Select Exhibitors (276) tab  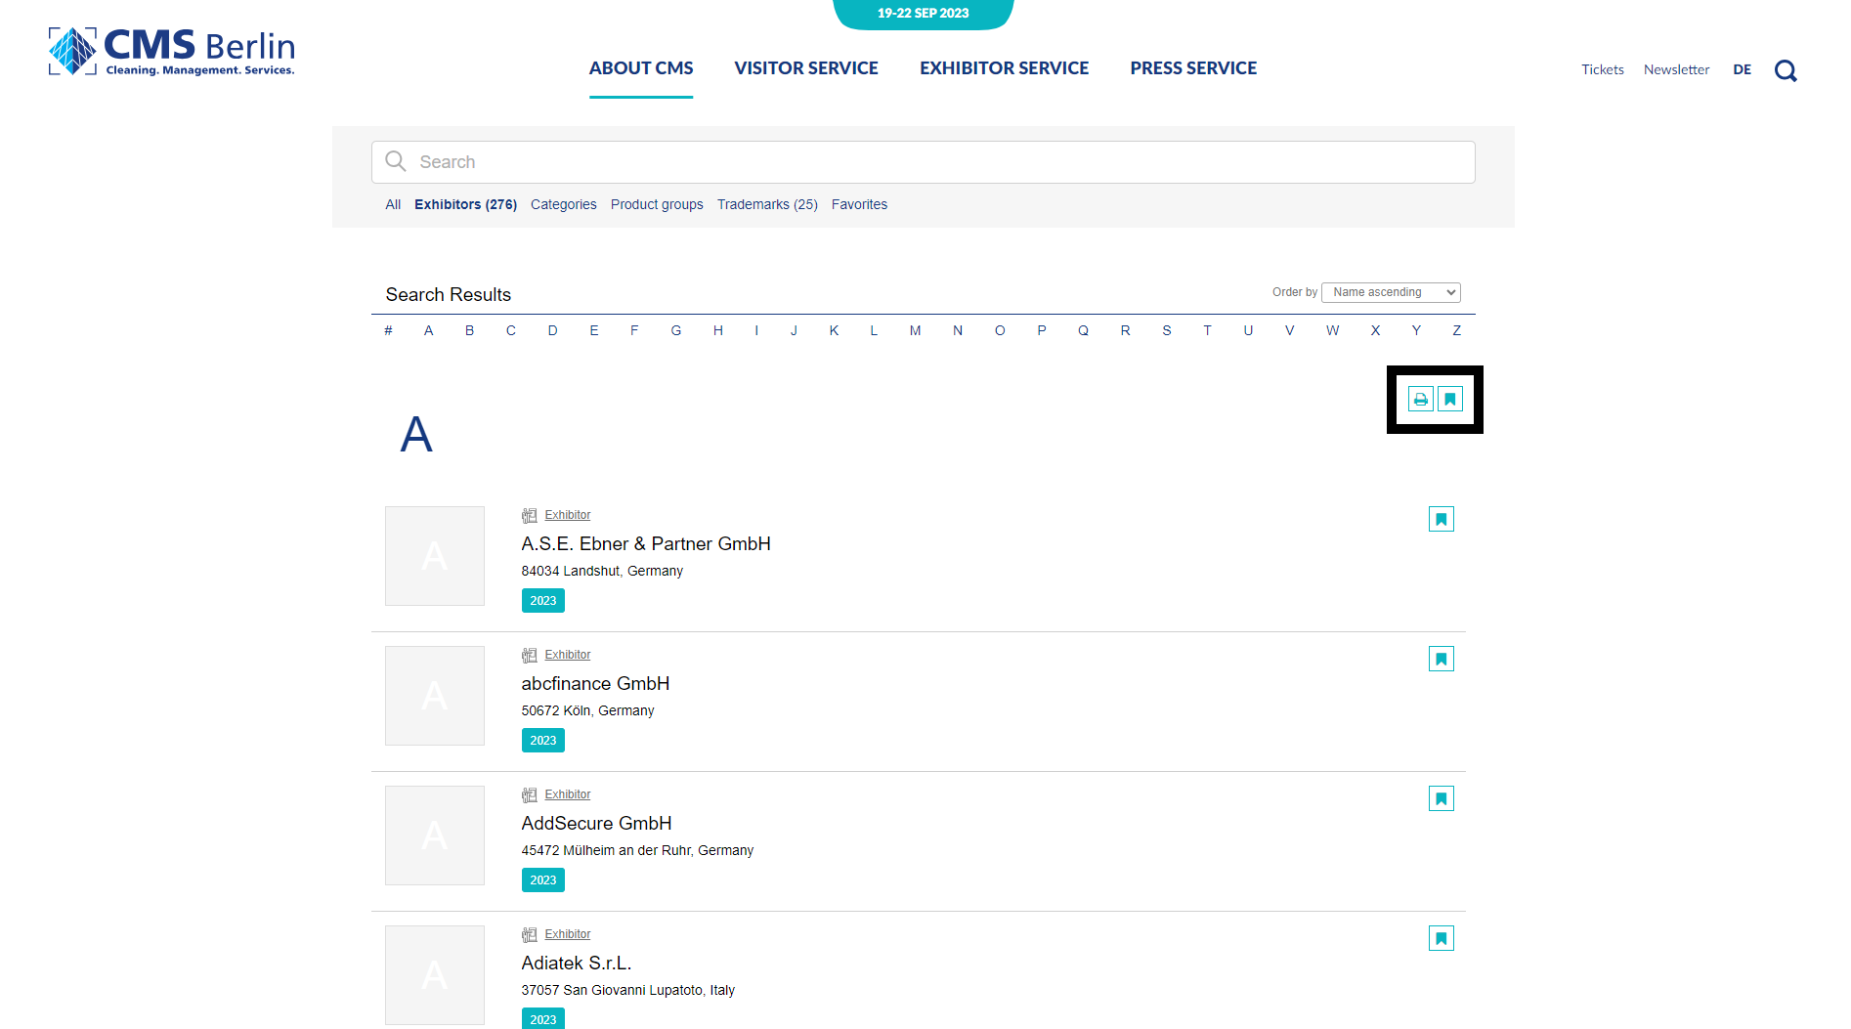[465, 204]
